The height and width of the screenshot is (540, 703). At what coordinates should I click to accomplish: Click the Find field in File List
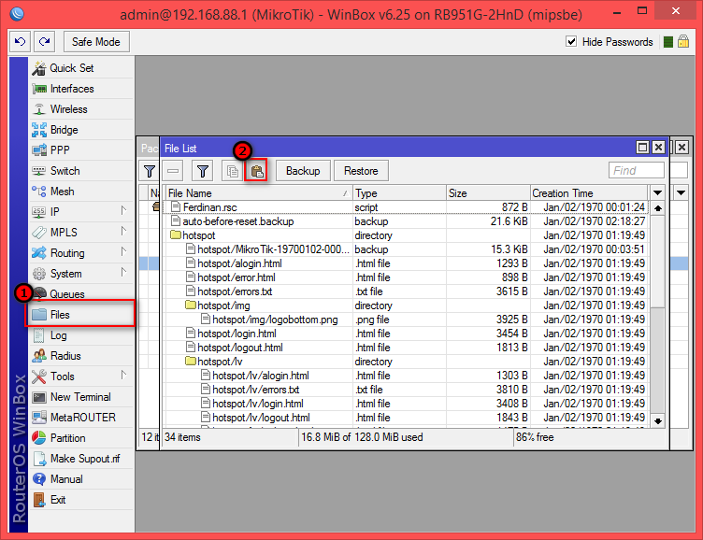(637, 171)
